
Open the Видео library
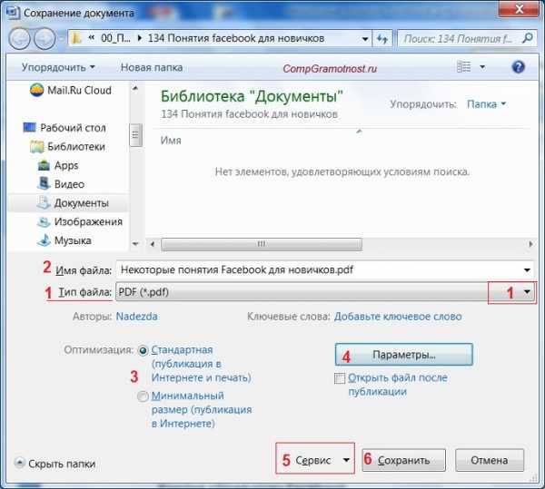[61, 184]
